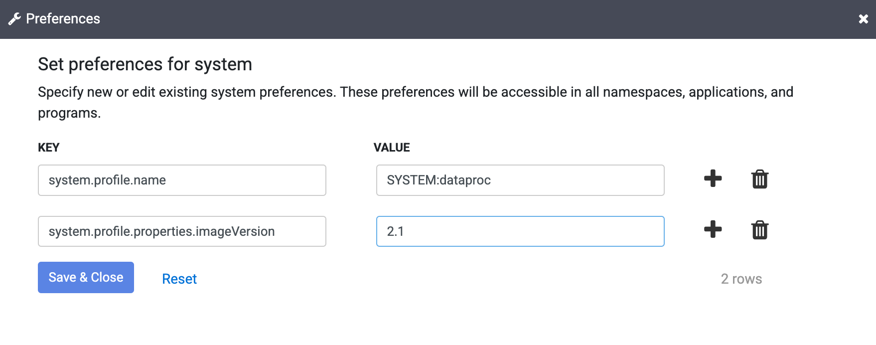Click the Set preferences for system heading

pyautogui.click(x=145, y=64)
